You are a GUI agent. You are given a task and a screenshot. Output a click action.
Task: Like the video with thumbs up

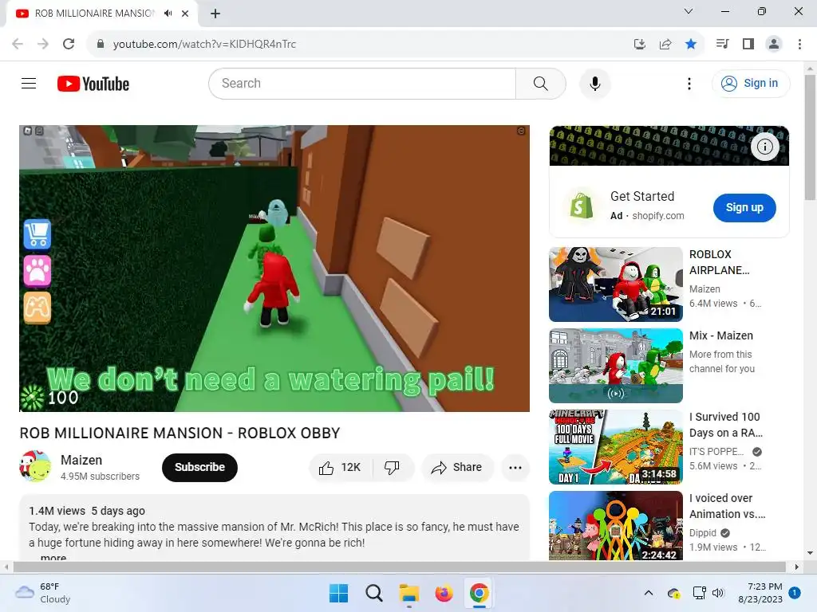(x=341, y=467)
